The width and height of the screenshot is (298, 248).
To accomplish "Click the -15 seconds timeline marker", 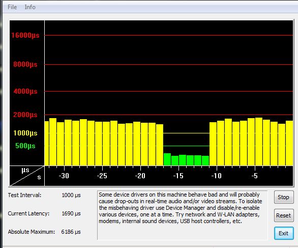I will coord(178,176).
